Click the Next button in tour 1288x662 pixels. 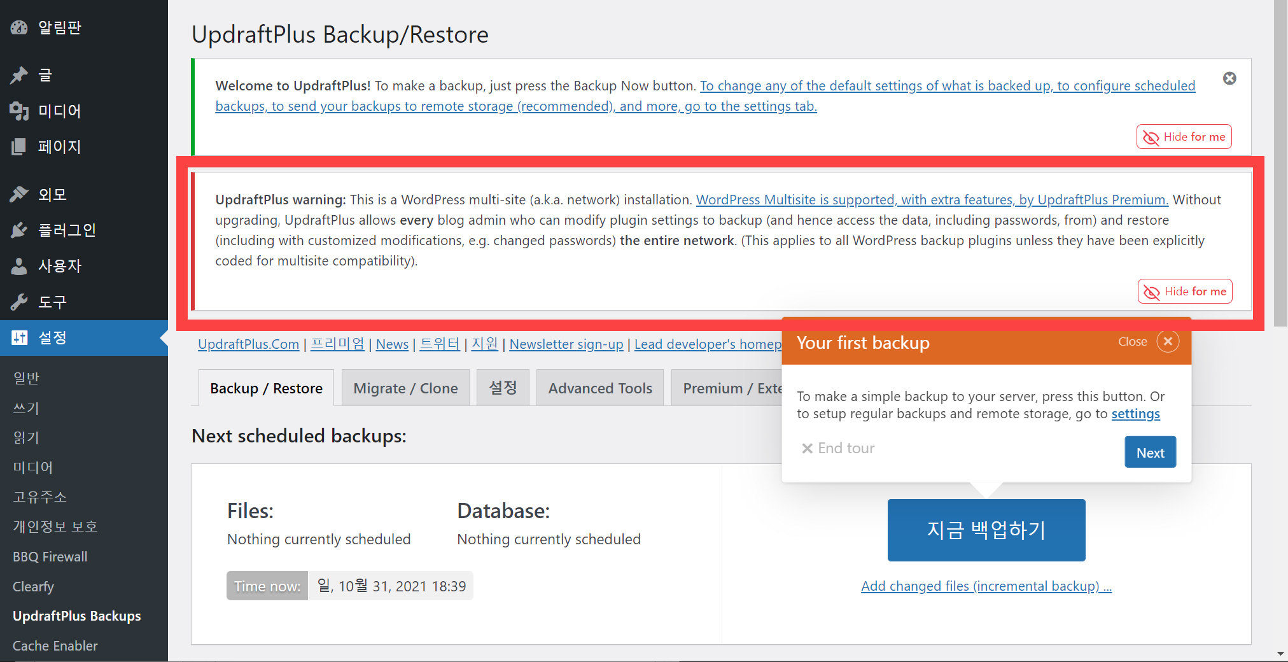[x=1150, y=452]
